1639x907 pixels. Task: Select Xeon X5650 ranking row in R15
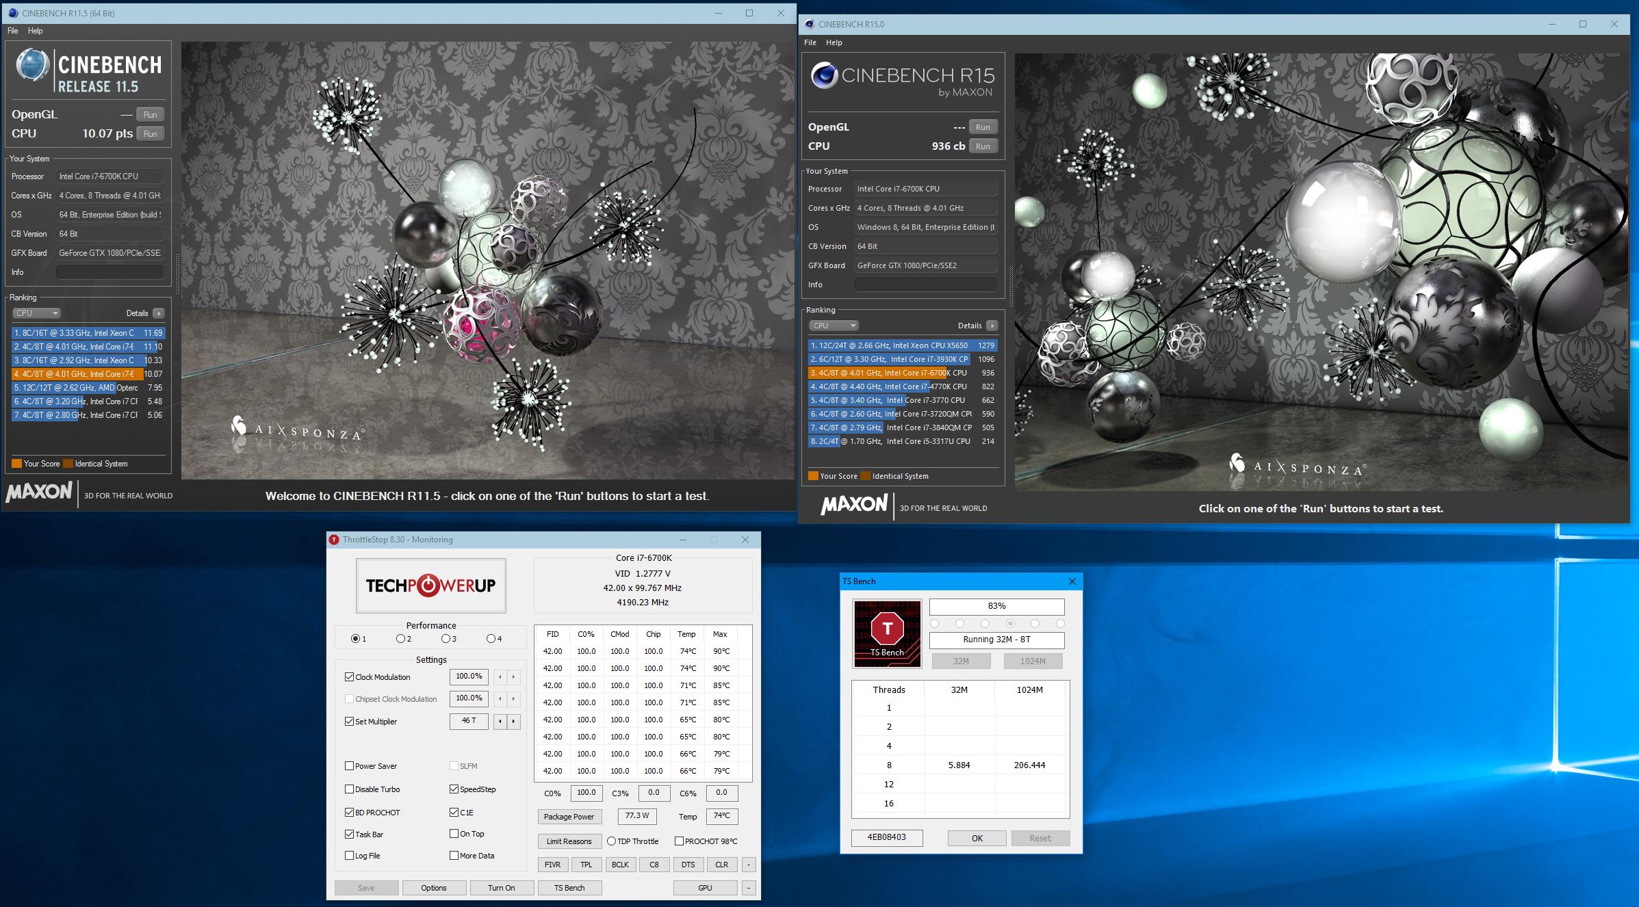click(903, 345)
